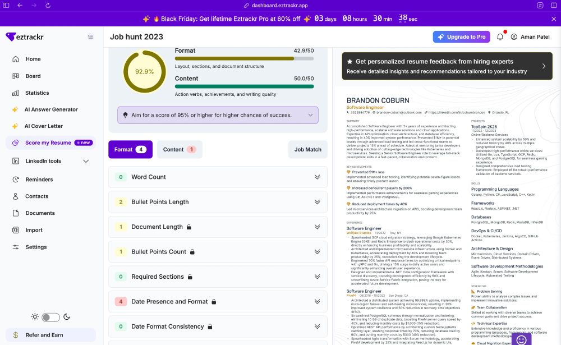Expand the Bullet Points Count row
This screenshot has height=345, width=561.
click(x=218, y=252)
